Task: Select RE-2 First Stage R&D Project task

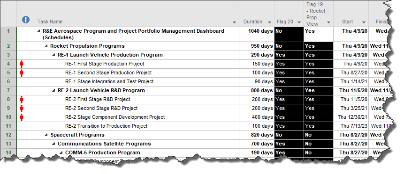Action: 98,99
